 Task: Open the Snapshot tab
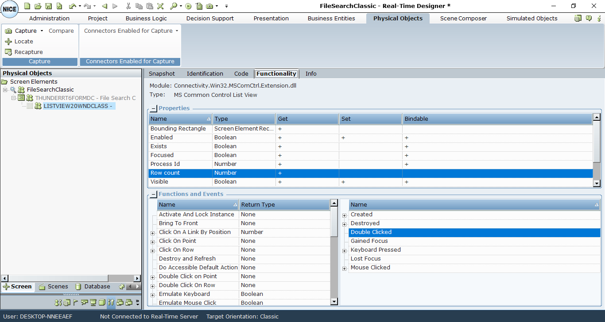pos(162,74)
